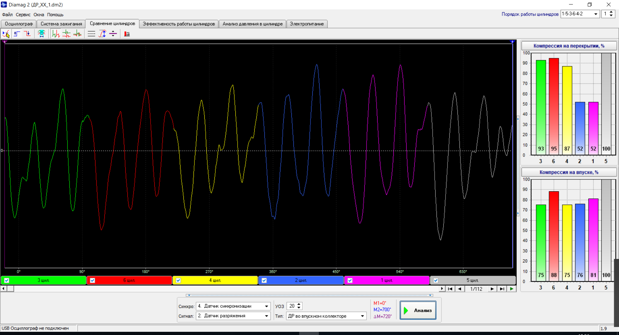Click the Компрессия на перекрытии header
This screenshot has height=335, width=619.
(x=569, y=46)
